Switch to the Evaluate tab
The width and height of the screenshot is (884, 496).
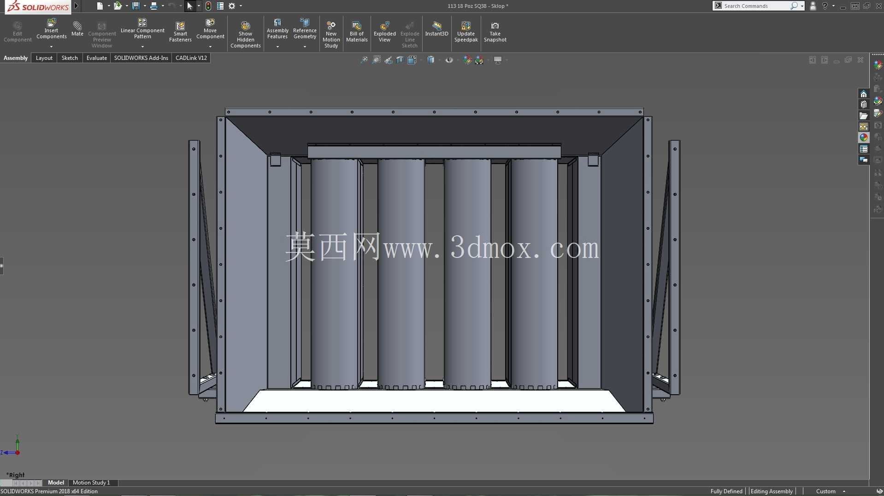pos(97,58)
